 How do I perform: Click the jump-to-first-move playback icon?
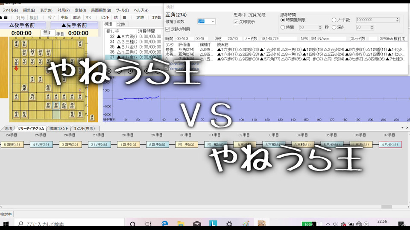point(109,71)
